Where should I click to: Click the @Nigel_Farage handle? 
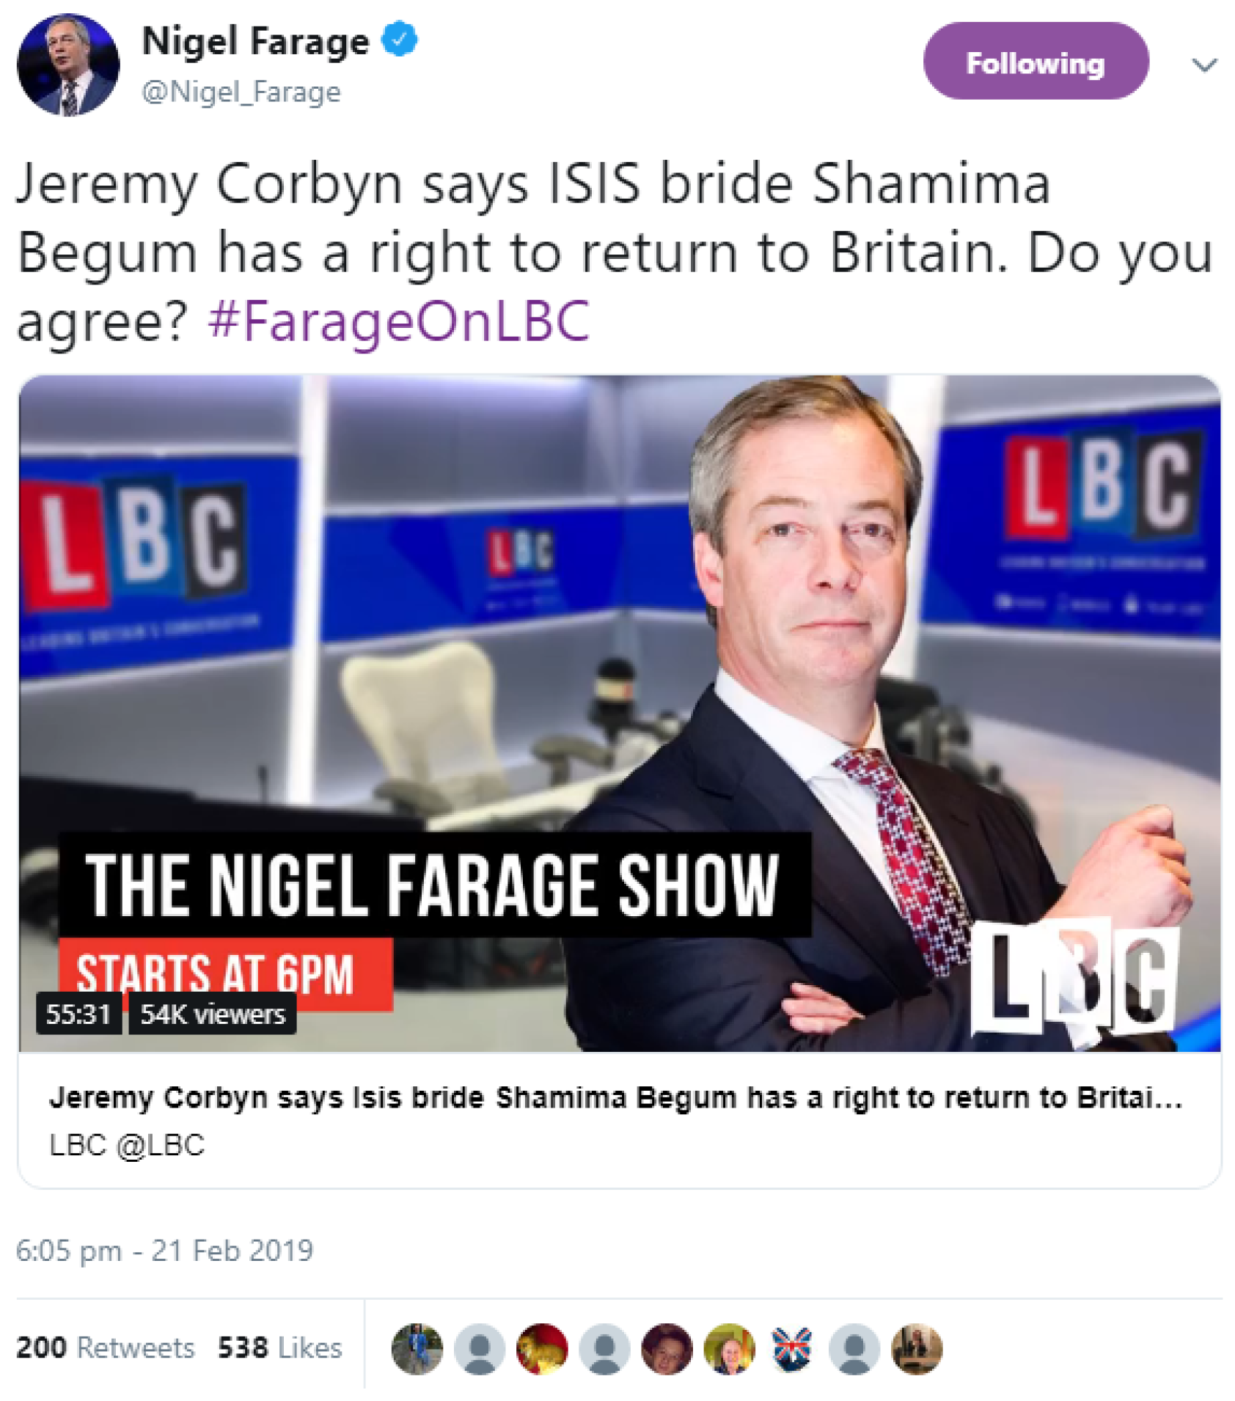(241, 92)
